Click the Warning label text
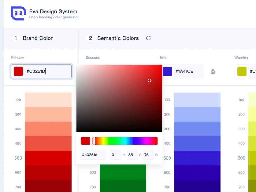 241,58
